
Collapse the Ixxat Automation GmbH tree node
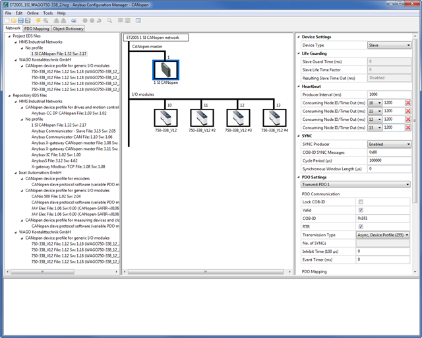(x=16, y=173)
